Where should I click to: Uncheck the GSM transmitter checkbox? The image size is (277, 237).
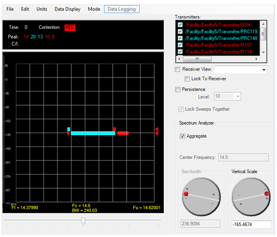tap(180, 25)
